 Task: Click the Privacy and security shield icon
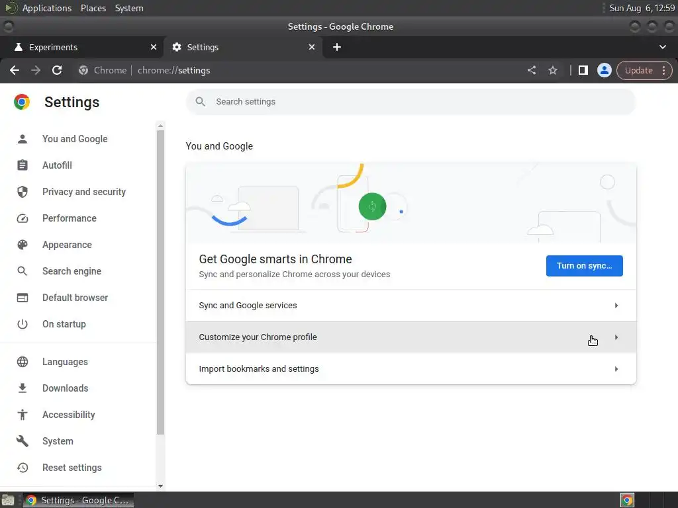click(x=23, y=192)
